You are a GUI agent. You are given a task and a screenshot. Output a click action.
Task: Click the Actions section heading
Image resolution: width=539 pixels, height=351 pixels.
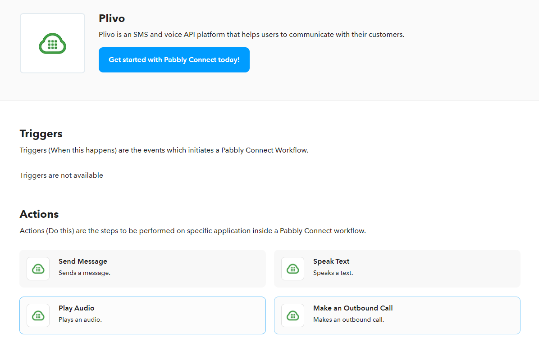click(39, 214)
